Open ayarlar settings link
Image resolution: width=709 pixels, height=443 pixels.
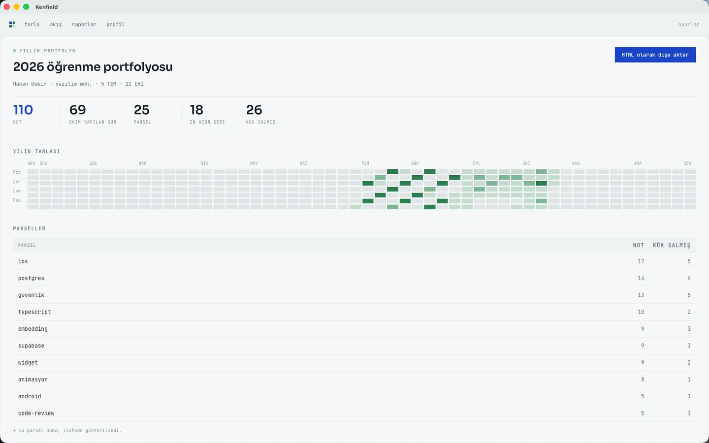[689, 24]
